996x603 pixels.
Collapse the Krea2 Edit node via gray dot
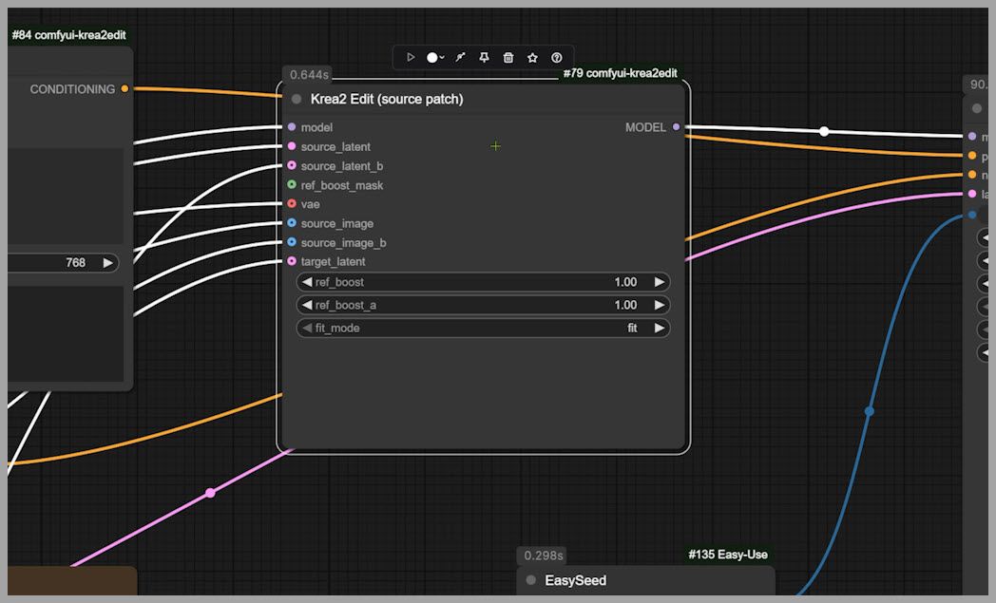tap(296, 99)
